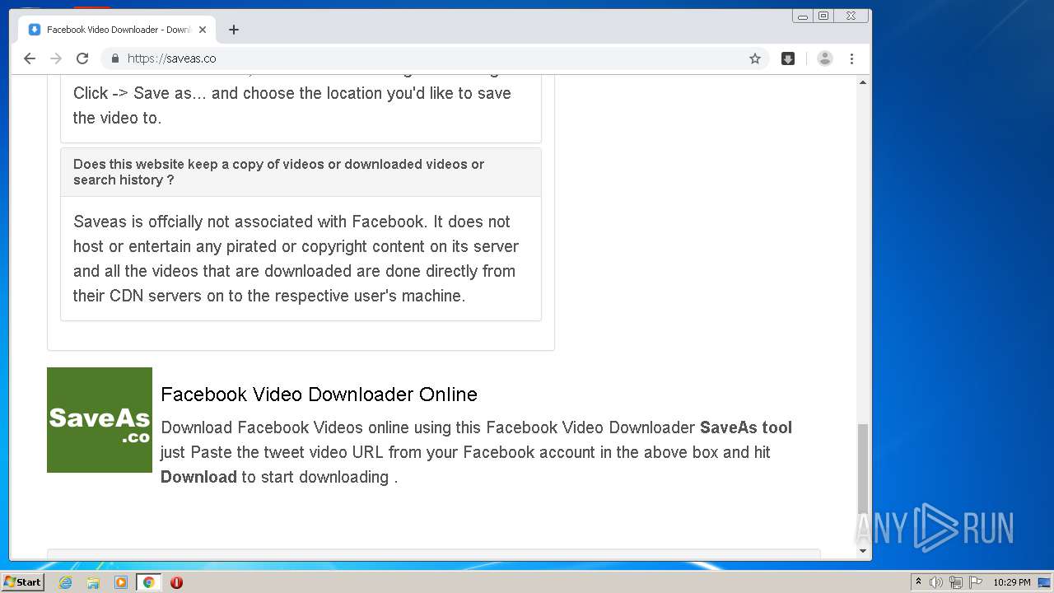Select Chrome in the taskbar
Viewport: 1054px width, 593px height.
tap(148, 582)
